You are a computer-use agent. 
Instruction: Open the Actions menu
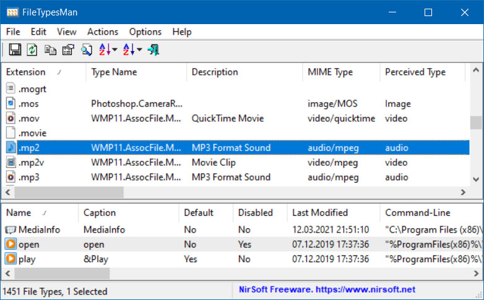pos(103,32)
